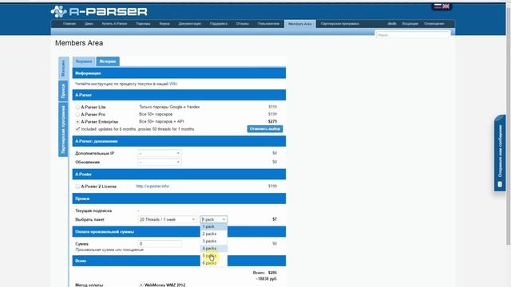Select WebMoney WMZ payment method radio

click(x=141, y=285)
